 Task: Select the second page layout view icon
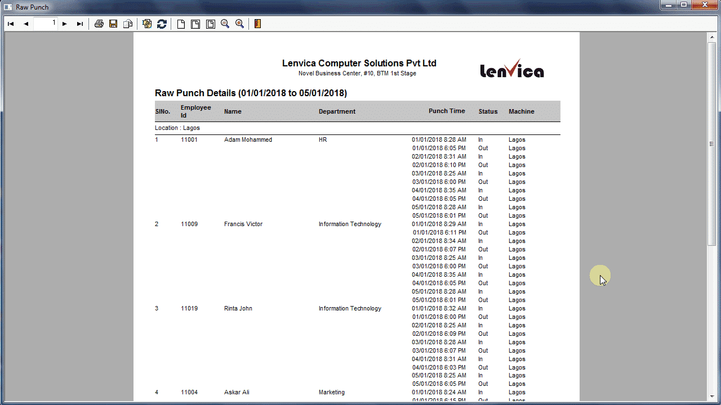195,24
